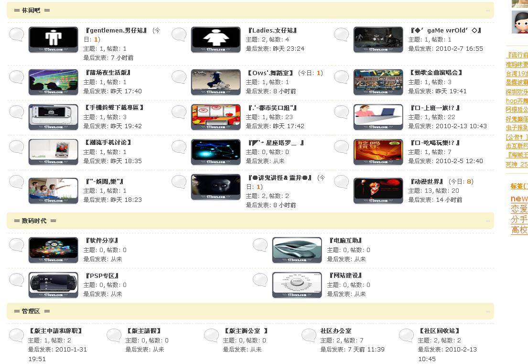Collapse the 管理区 section
The height and width of the screenshot is (364, 528).
pyautogui.click(x=487, y=311)
